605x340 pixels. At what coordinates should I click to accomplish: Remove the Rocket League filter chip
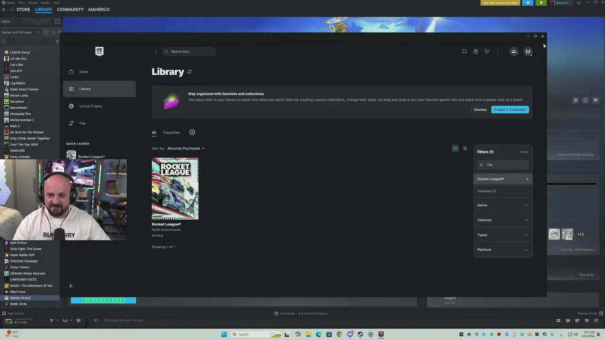527,179
